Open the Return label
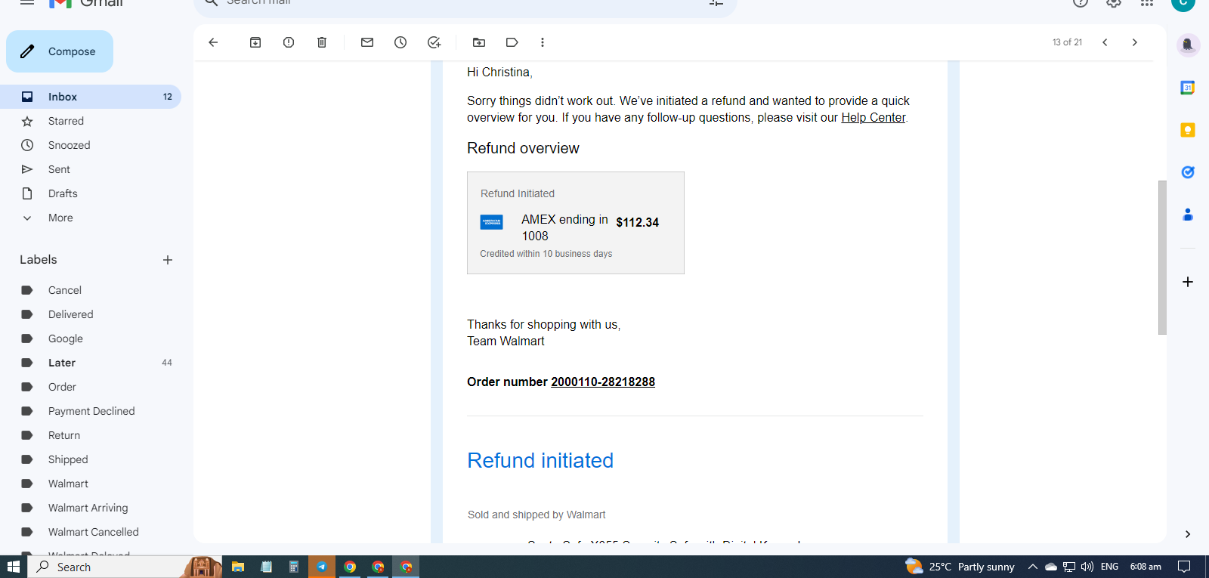Viewport: 1209px width, 578px height. [x=91, y=435]
